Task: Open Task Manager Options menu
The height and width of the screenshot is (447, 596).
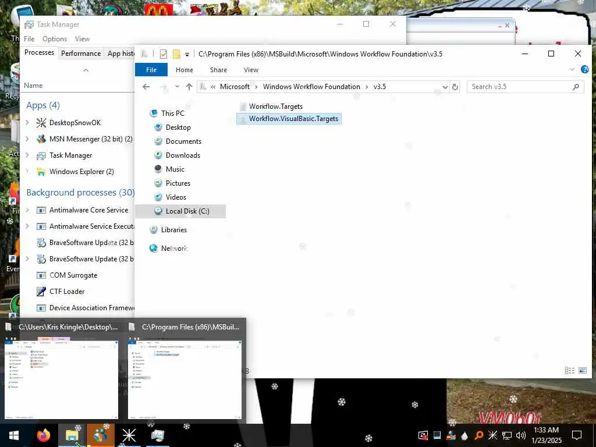Action: pos(55,39)
